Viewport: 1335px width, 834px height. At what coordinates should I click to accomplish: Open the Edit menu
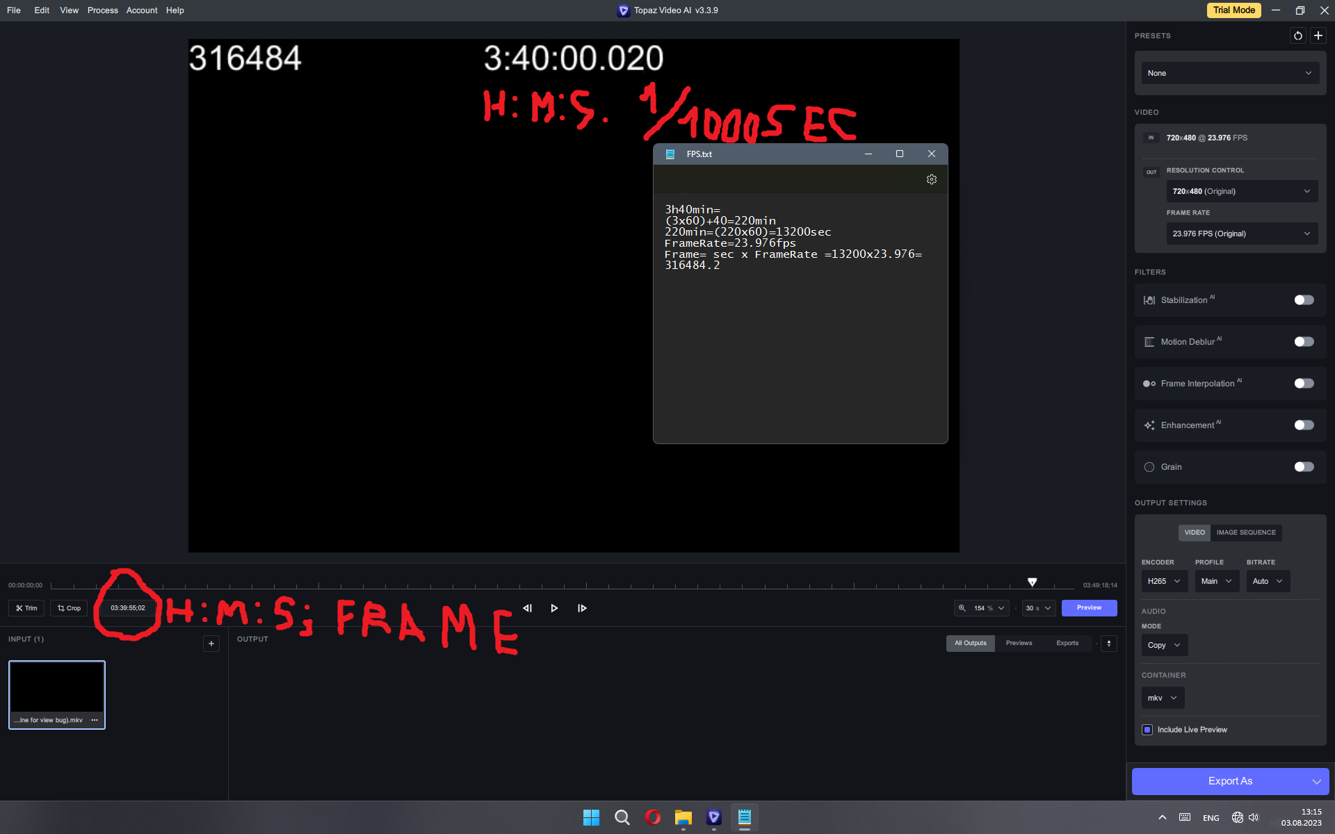[x=42, y=10]
